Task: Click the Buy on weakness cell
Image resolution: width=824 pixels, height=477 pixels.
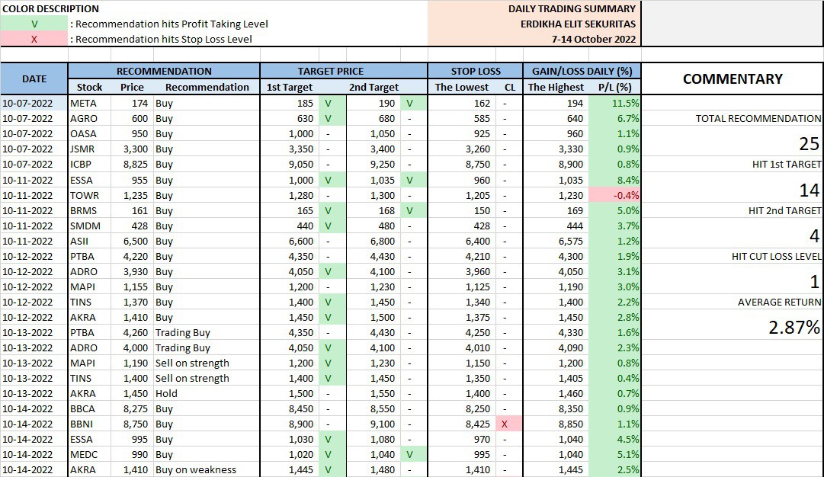Action: pos(206,469)
